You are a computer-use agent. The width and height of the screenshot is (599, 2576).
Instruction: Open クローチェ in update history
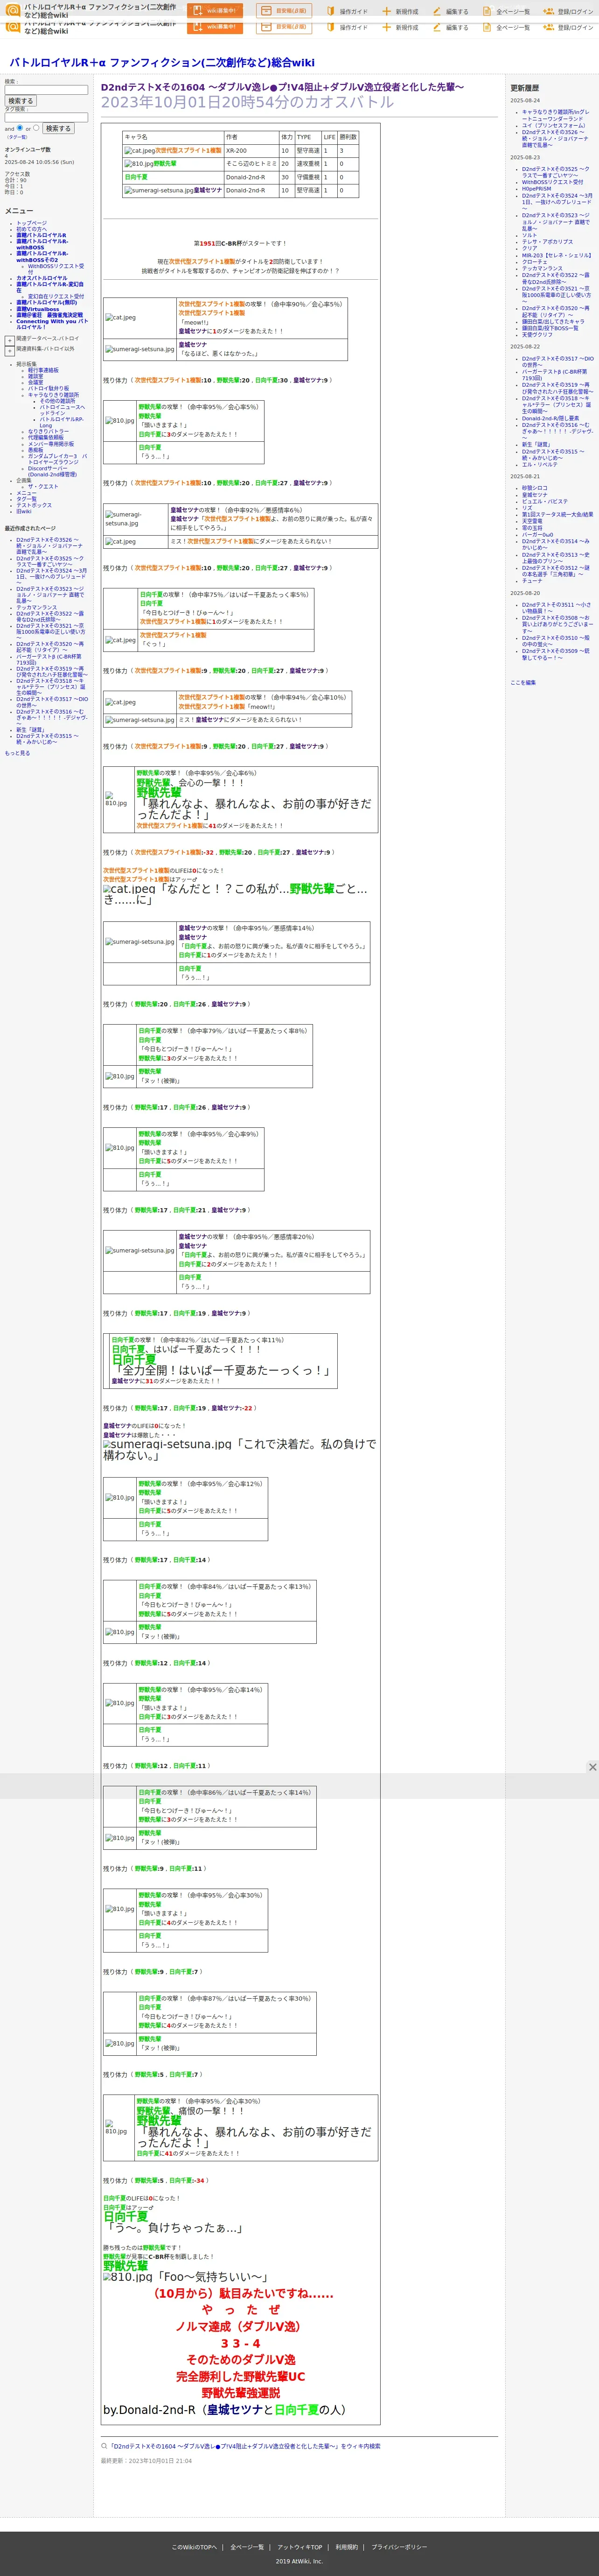pos(535,261)
